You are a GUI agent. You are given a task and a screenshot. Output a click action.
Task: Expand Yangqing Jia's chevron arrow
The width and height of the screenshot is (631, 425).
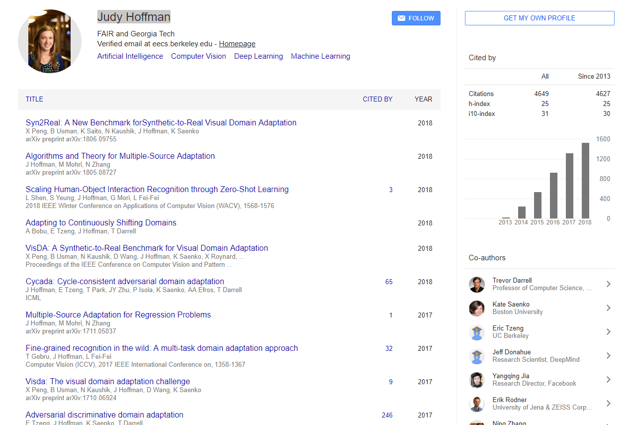(608, 380)
